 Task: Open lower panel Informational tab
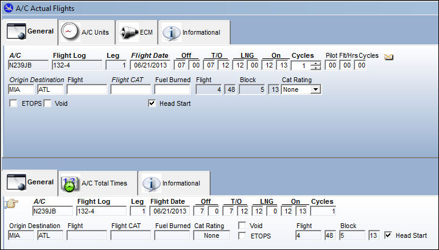[x=174, y=183]
